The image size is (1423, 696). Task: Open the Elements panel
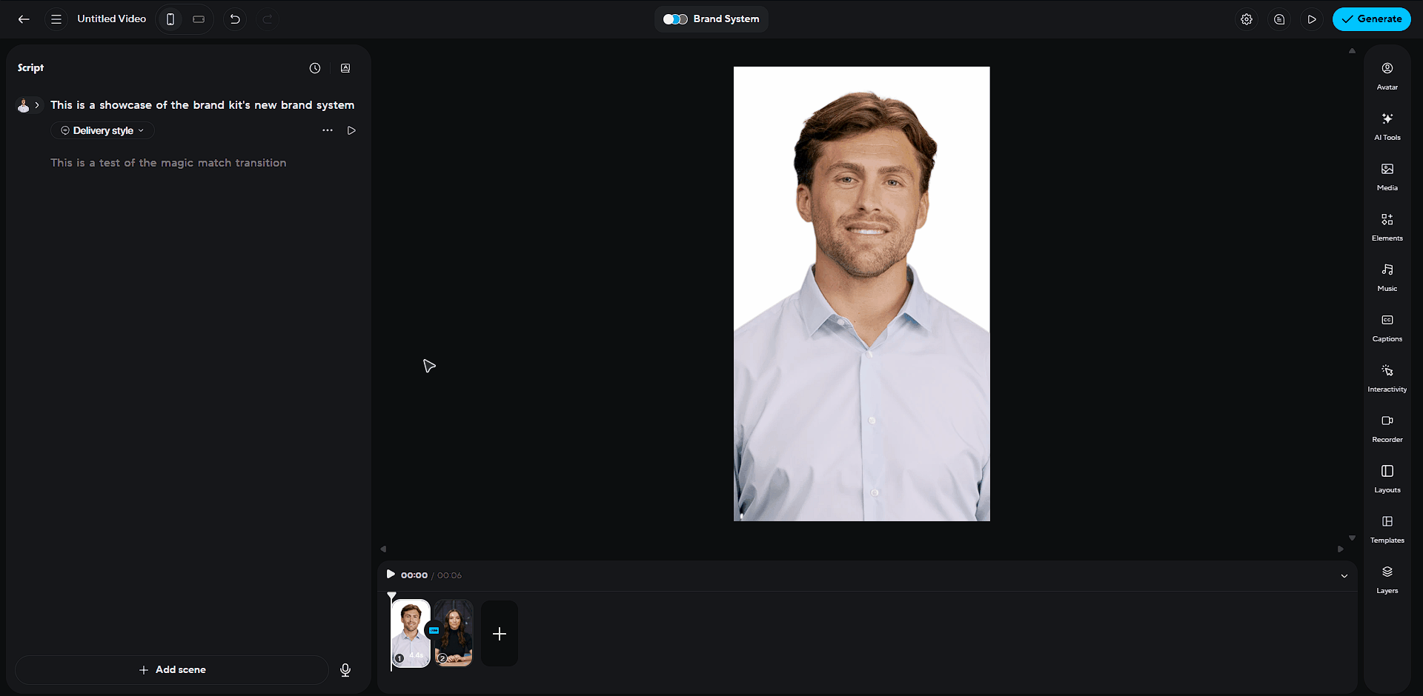1387,227
